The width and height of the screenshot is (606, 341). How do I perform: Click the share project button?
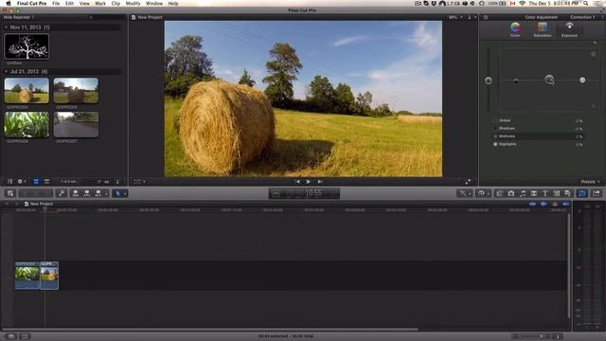tap(597, 193)
